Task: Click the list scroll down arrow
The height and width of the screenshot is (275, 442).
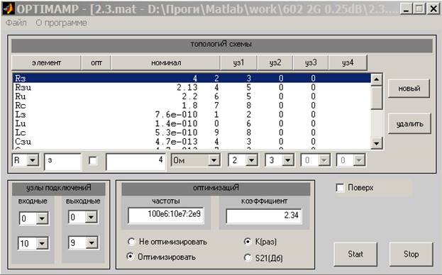Action: tap(377, 143)
